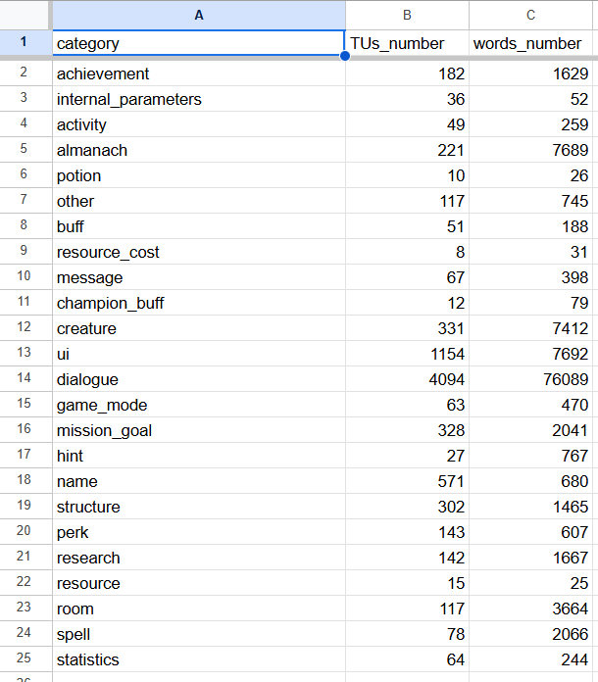The image size is (598, 682).
Task: Select the 'TUs_number' cell
Action: point(407,43)
